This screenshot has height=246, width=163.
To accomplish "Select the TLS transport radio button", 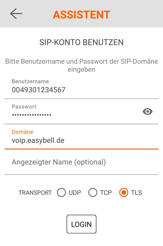I will click(x=124, y=193).
